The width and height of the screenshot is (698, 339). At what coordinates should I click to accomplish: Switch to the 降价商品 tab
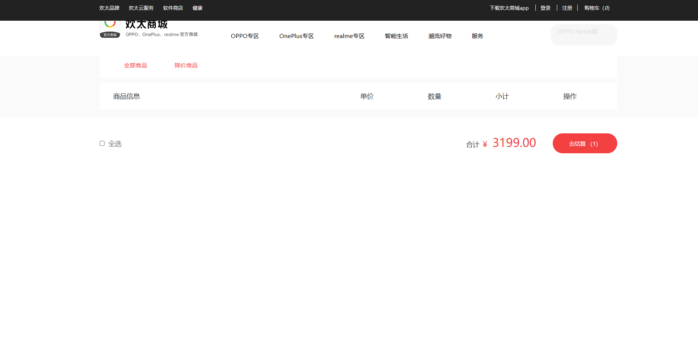[186, 66]
